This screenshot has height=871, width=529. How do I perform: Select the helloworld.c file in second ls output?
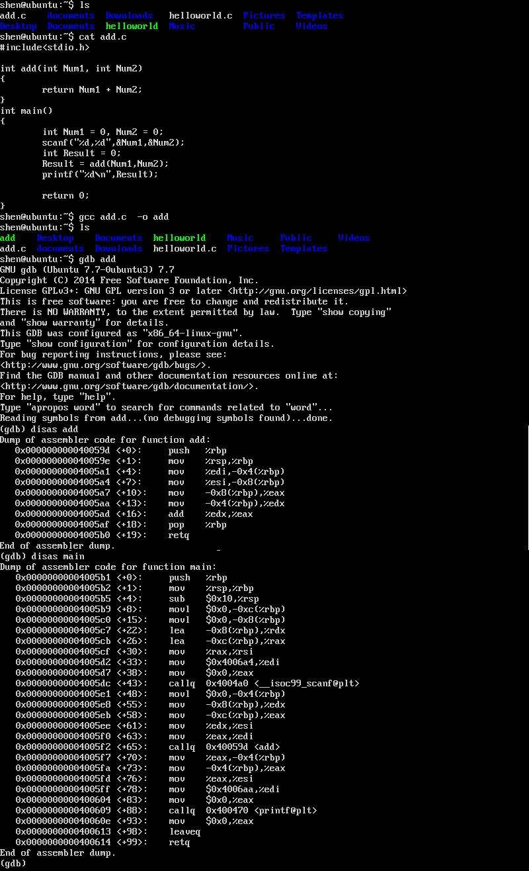tap(184, 248)
